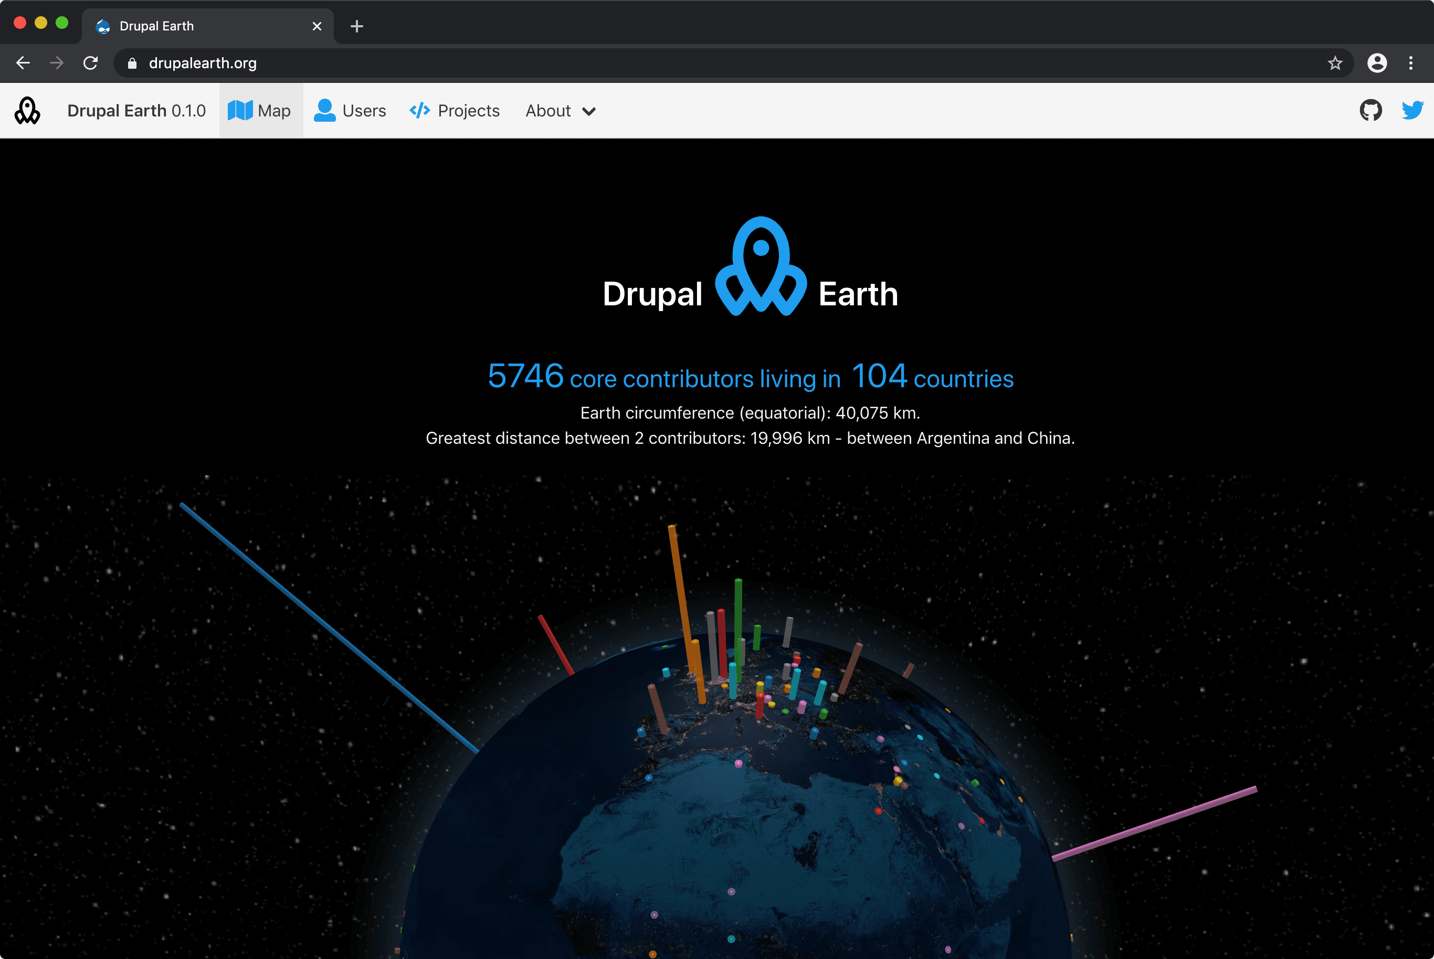This screenshot has width=1434, height=959.
Task: Open the Chrome profile avatar icon
Action: pos(1376,63)
